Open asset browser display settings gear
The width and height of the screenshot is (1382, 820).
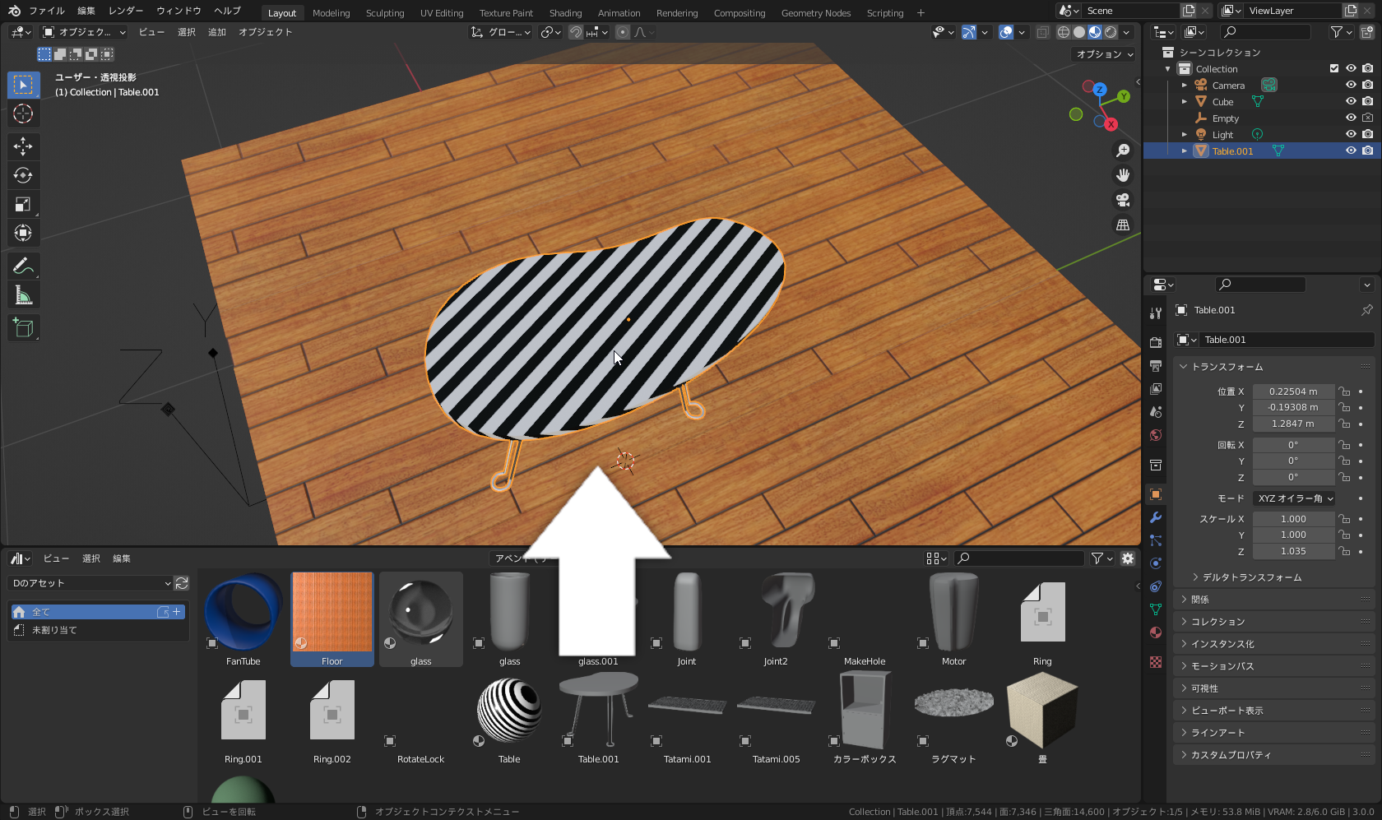tap(1128, 558)
